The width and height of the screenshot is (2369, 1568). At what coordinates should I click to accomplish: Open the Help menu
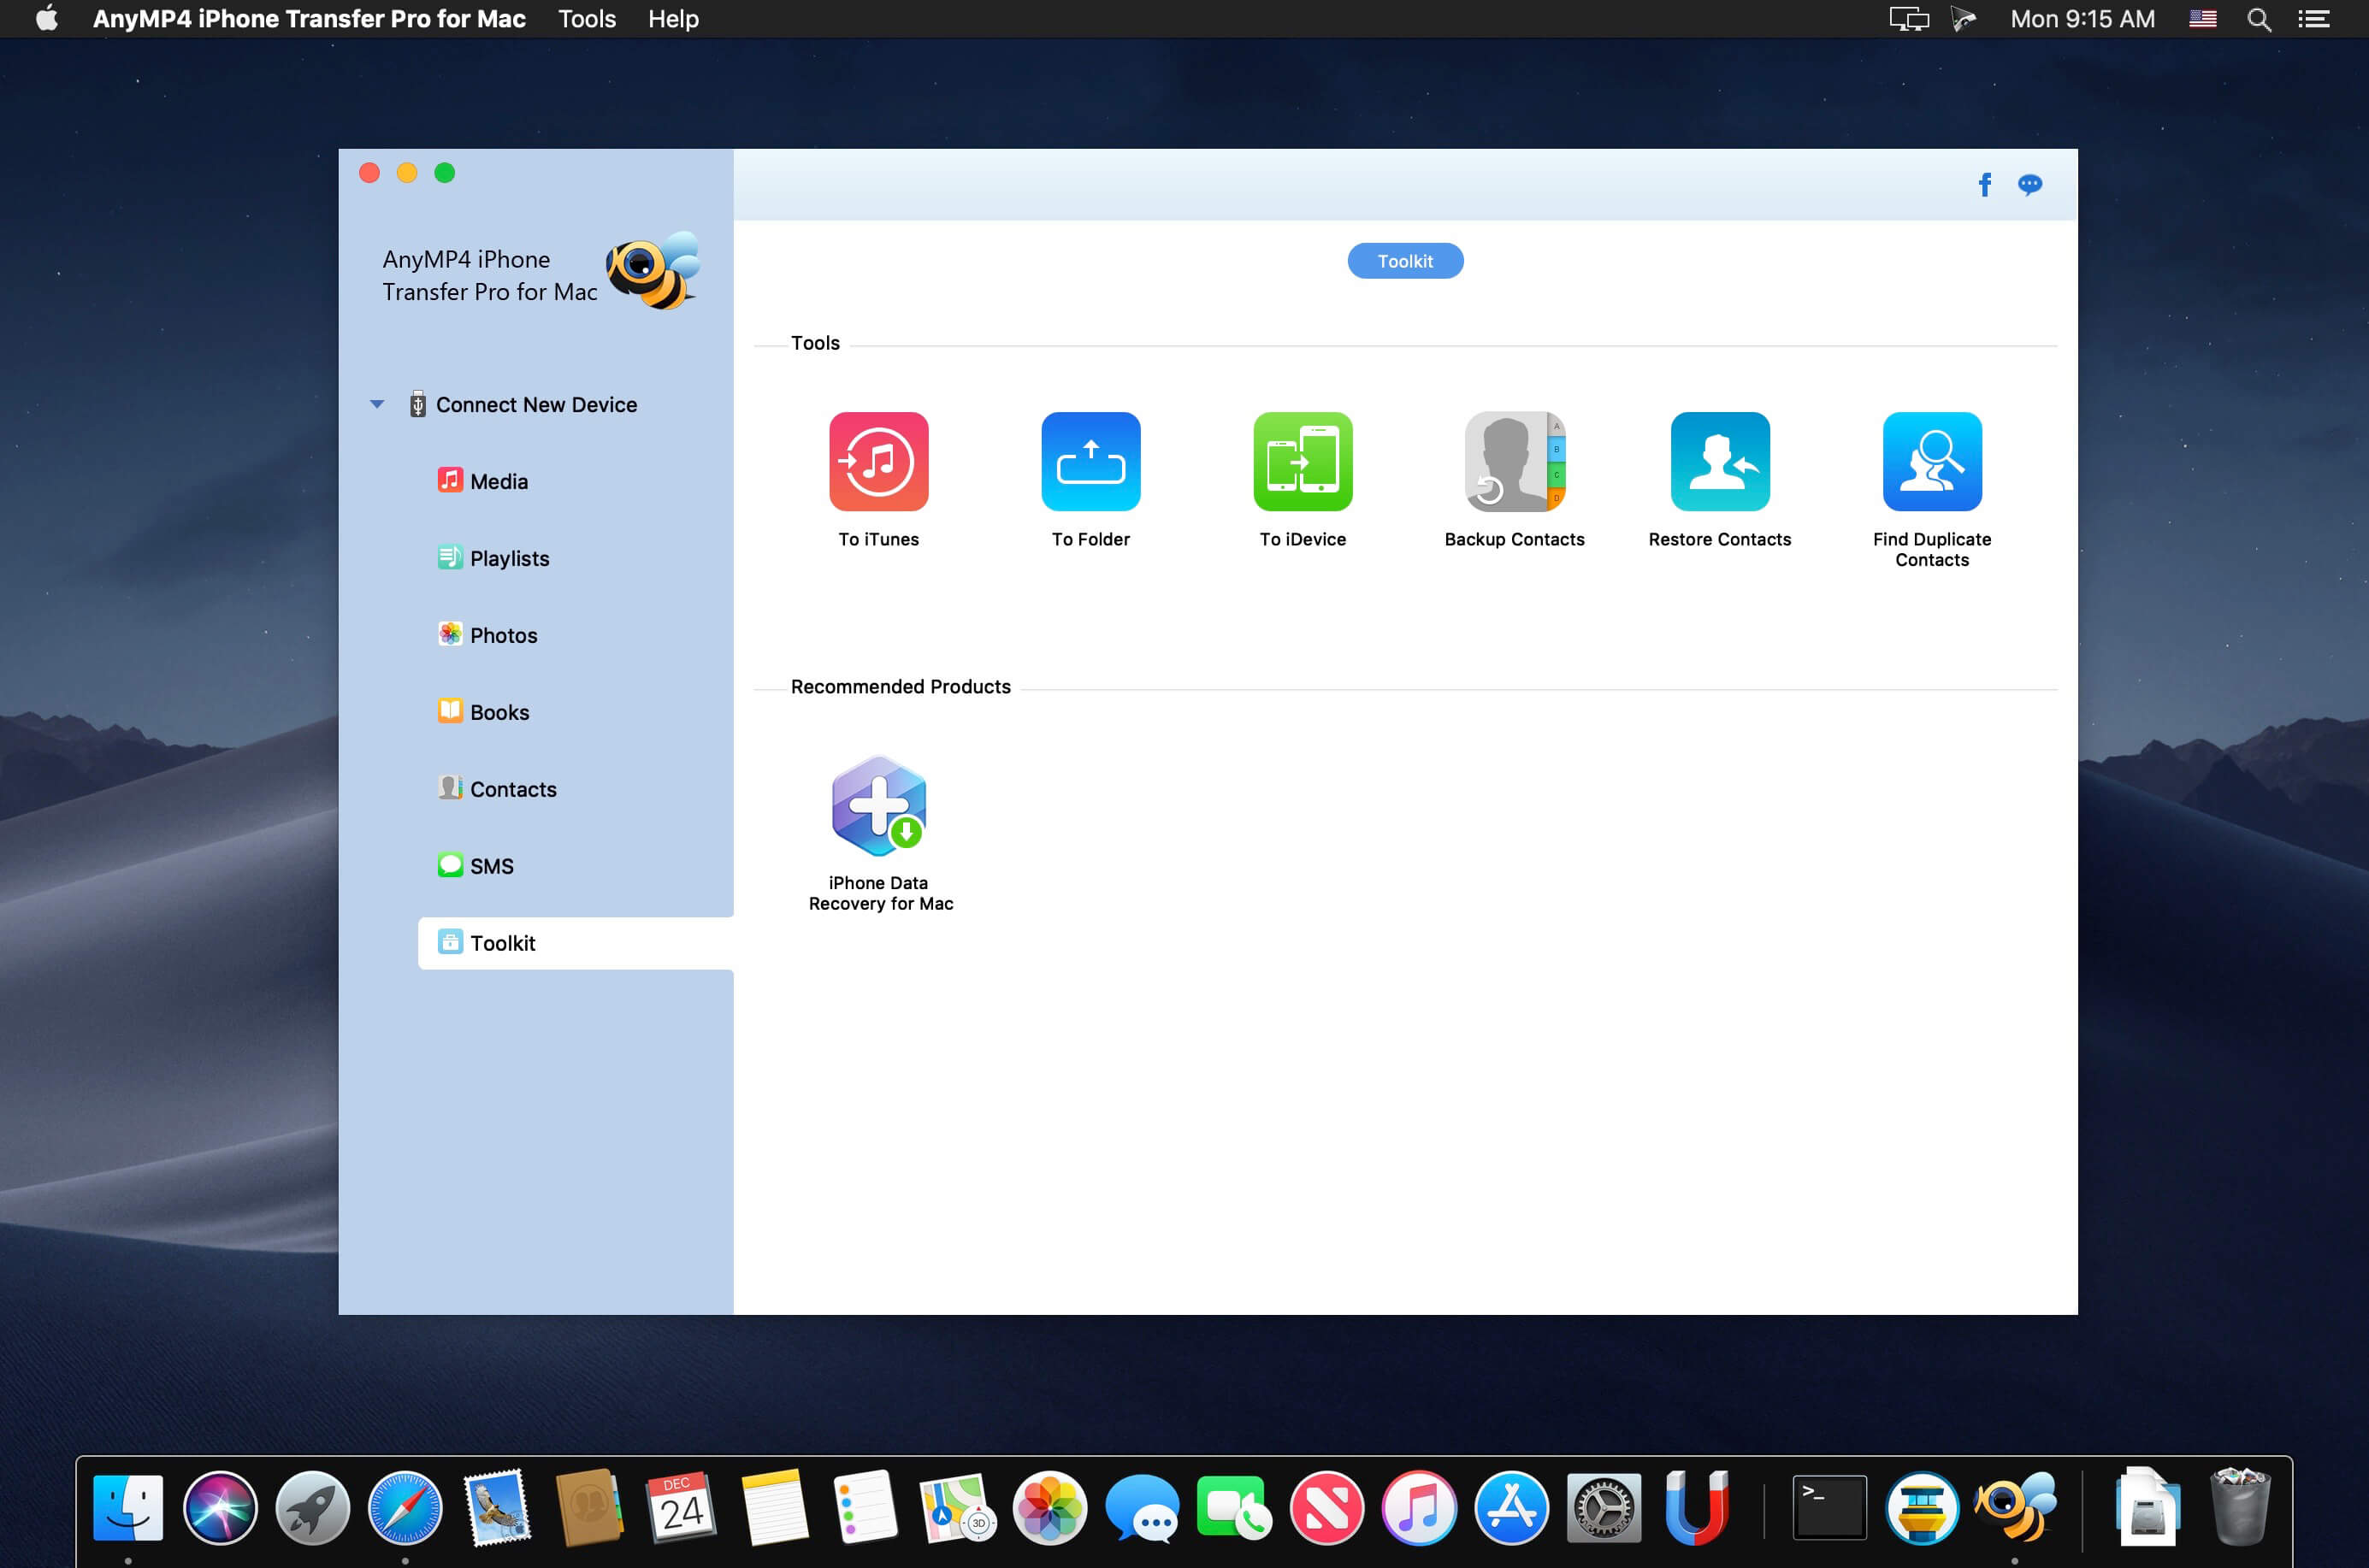point(672,19)
